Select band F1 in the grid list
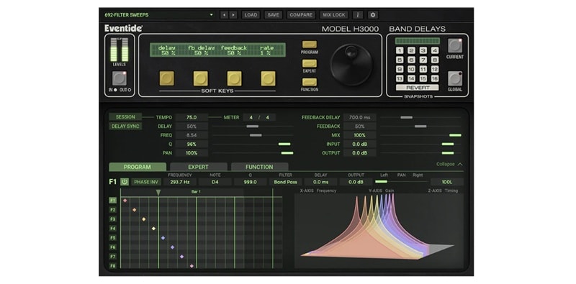The height and width of the screenshot is (284, 576). (113, 201)
